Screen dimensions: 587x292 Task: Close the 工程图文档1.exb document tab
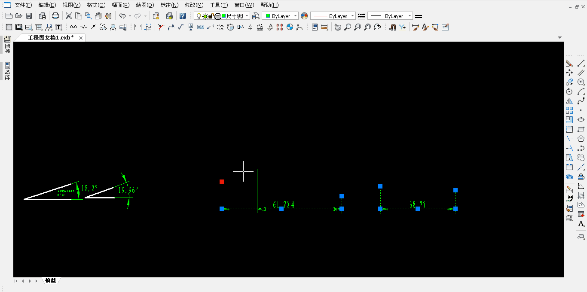point(80,38)
